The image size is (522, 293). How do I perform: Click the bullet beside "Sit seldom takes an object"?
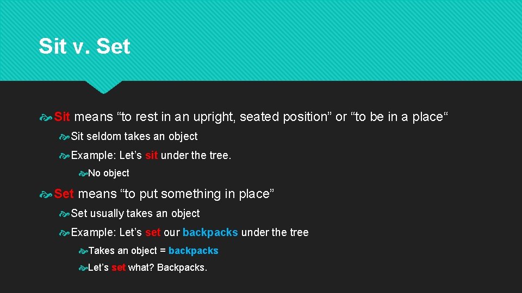(x=66, y=136)
